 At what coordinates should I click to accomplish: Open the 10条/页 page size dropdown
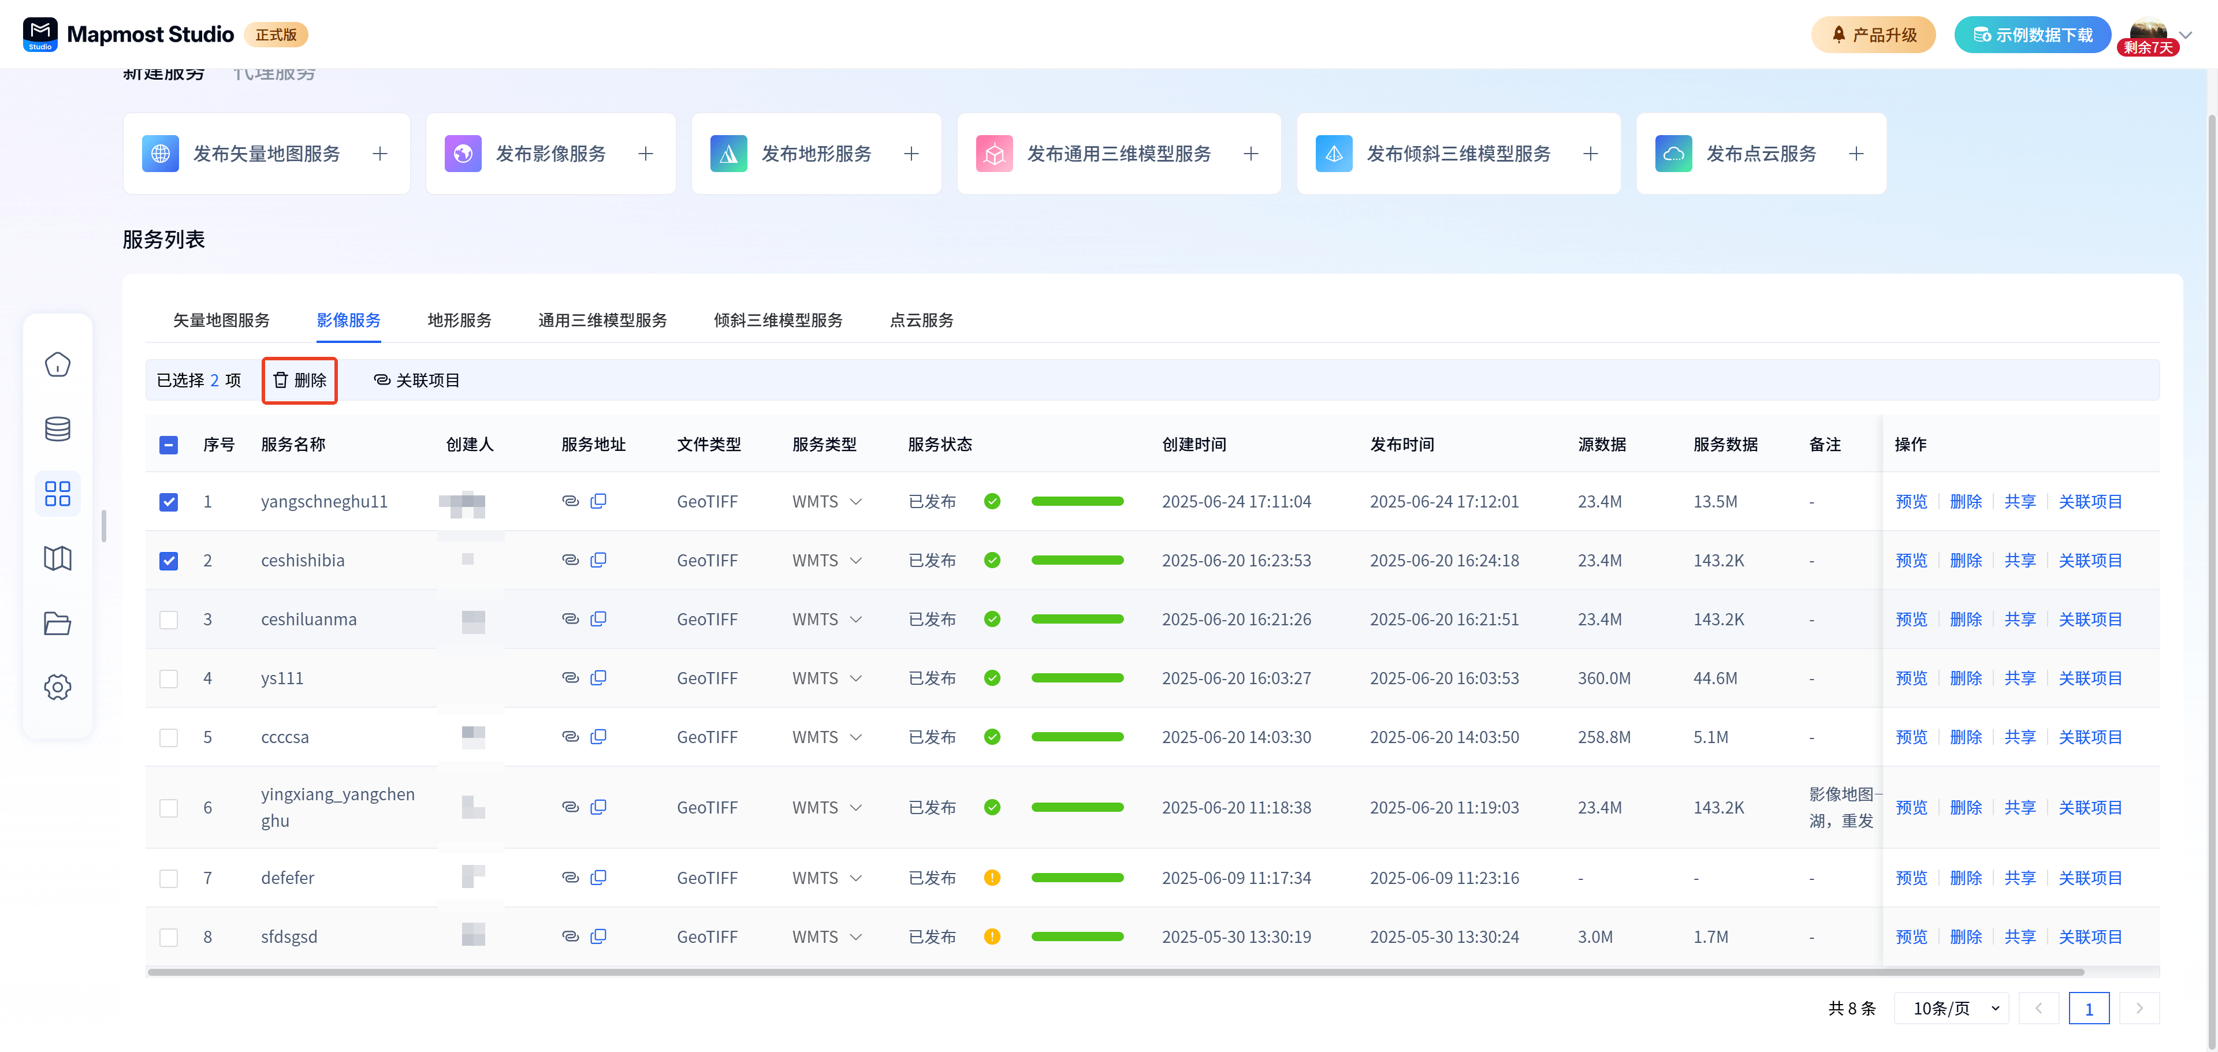(x=1951, y=1008)
